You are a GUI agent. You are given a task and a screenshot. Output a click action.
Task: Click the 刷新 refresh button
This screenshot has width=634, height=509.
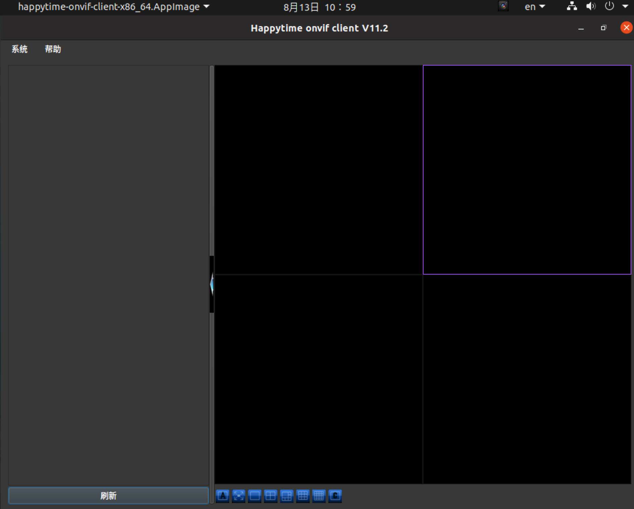pyautogui.click(x=108, y=496)
